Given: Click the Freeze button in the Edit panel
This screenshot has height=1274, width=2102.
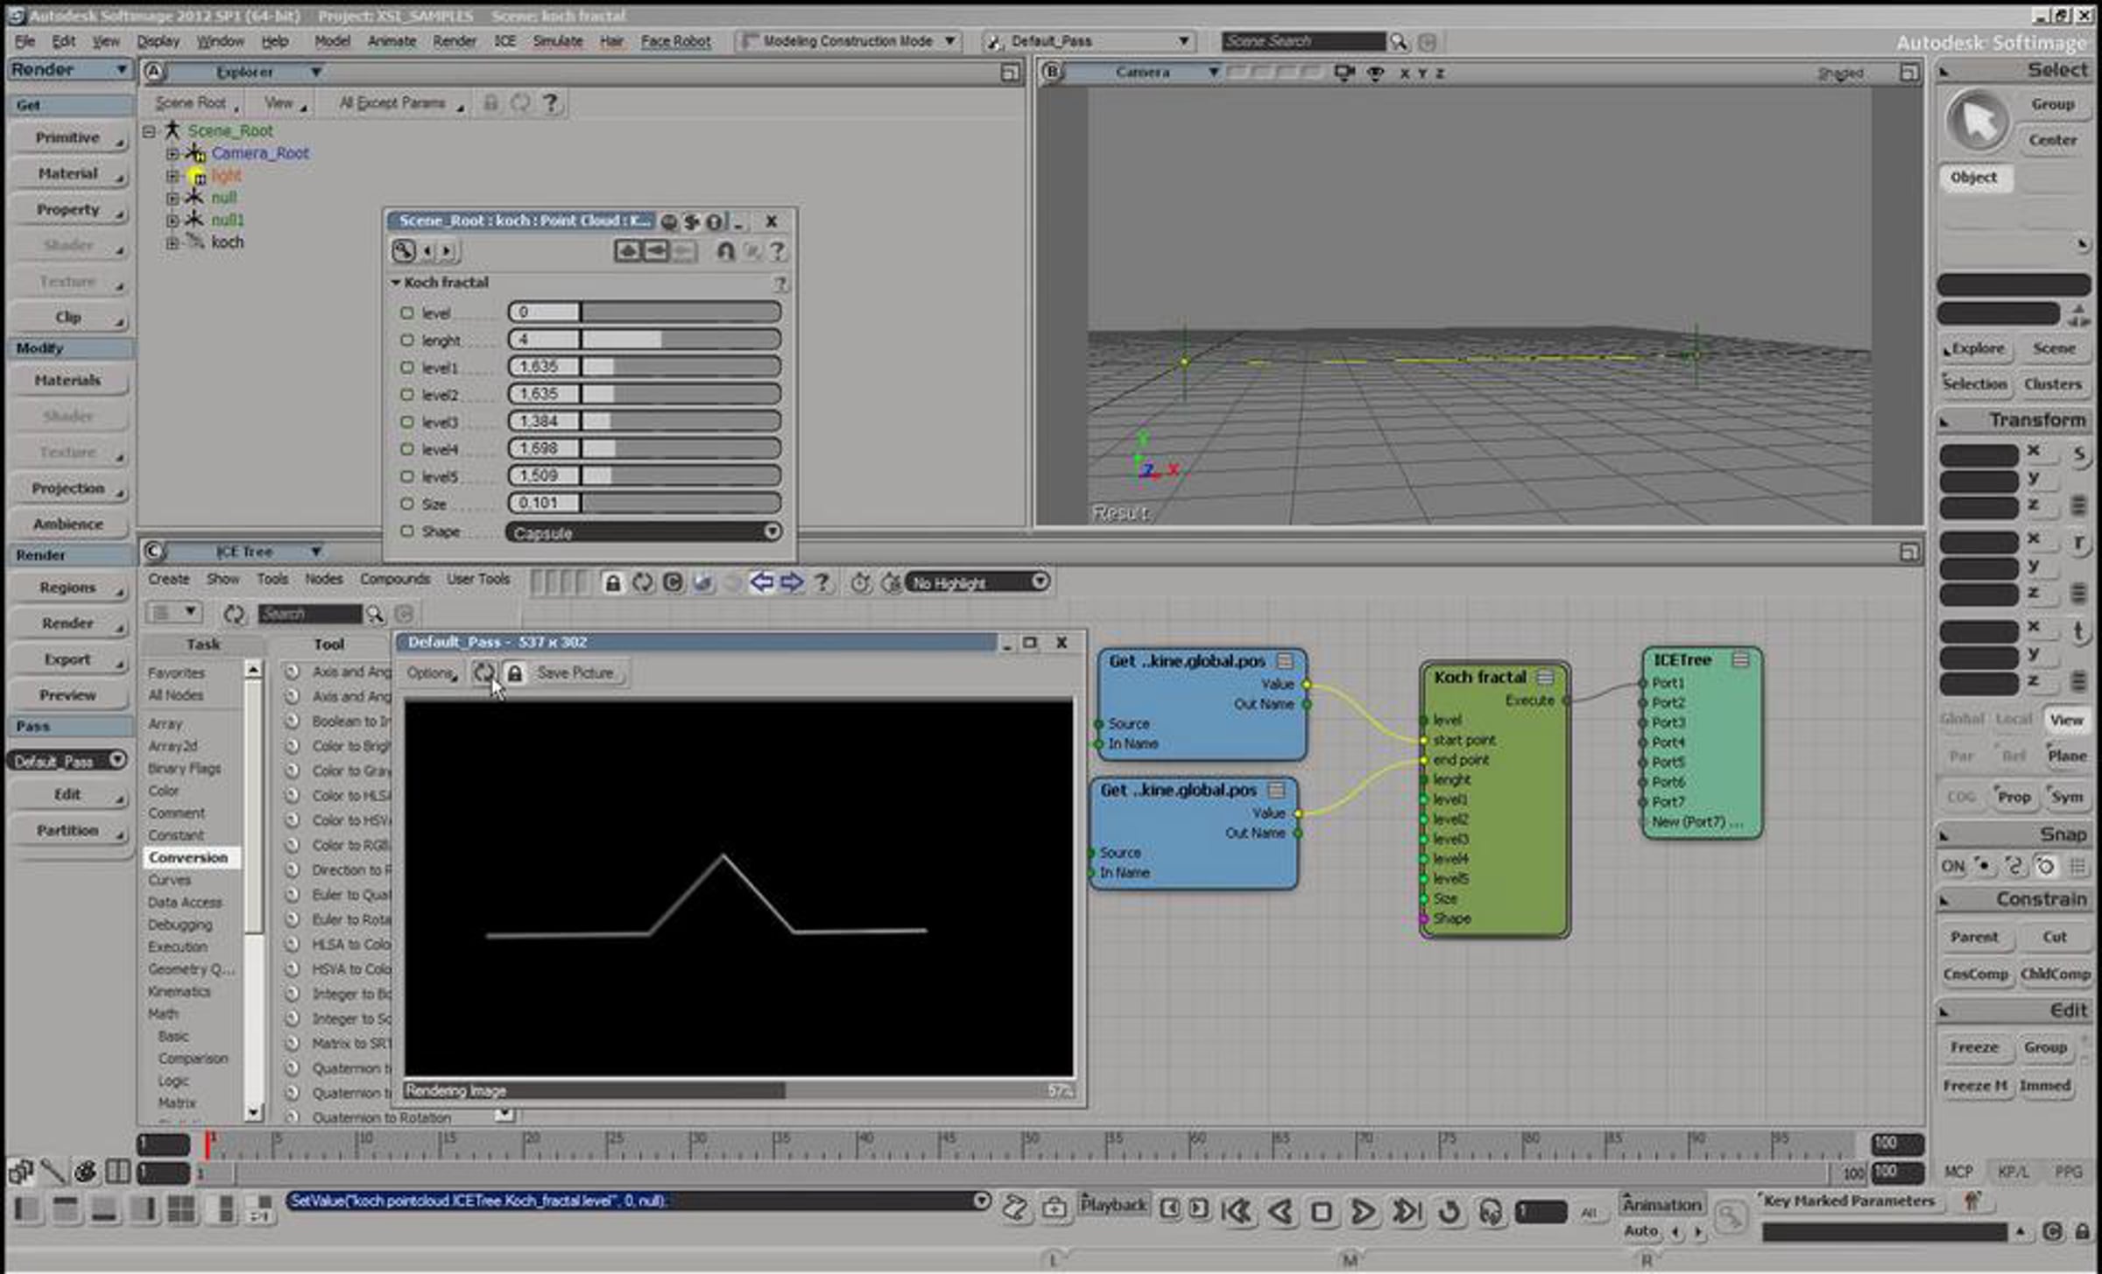Looking at the screenshot, I should (x=1974, y=1047).
